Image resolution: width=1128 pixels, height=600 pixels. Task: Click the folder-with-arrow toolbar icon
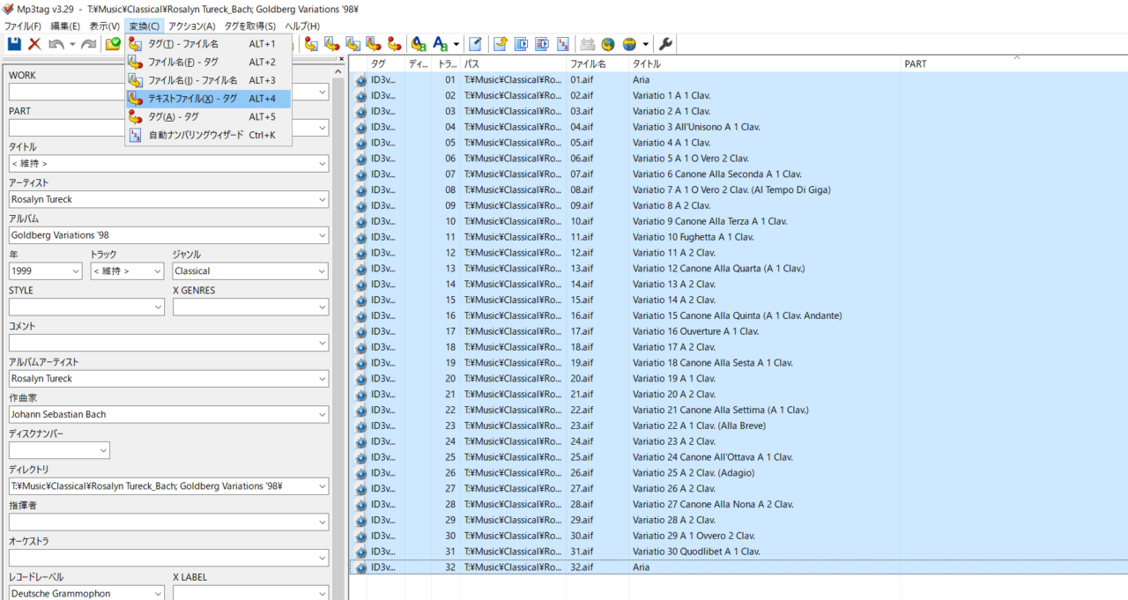[501, 44]
